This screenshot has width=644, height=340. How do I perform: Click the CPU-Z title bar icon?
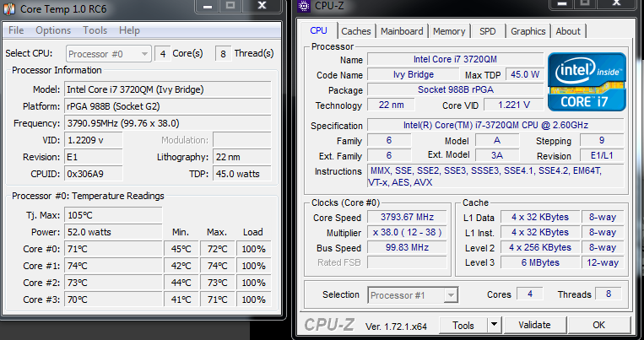pyautogui.click(x=304, y=6)
